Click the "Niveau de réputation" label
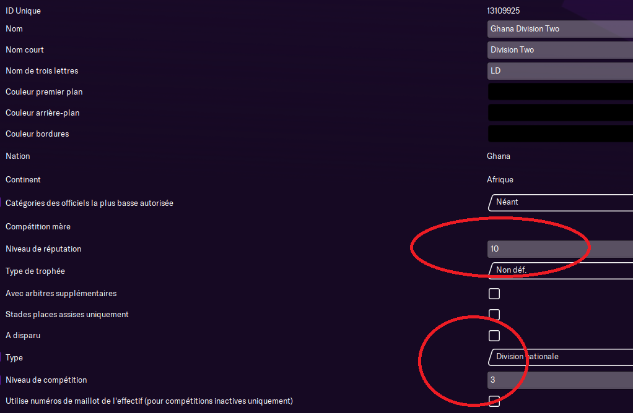Screen dimensions: 633x413 click(x=43, y=249)
